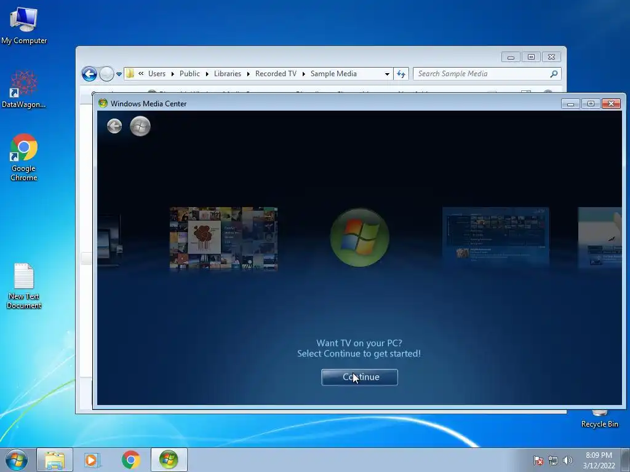The image size is (630, 472).
Task: Open address bar history dropdown
Action: point(387,74)
